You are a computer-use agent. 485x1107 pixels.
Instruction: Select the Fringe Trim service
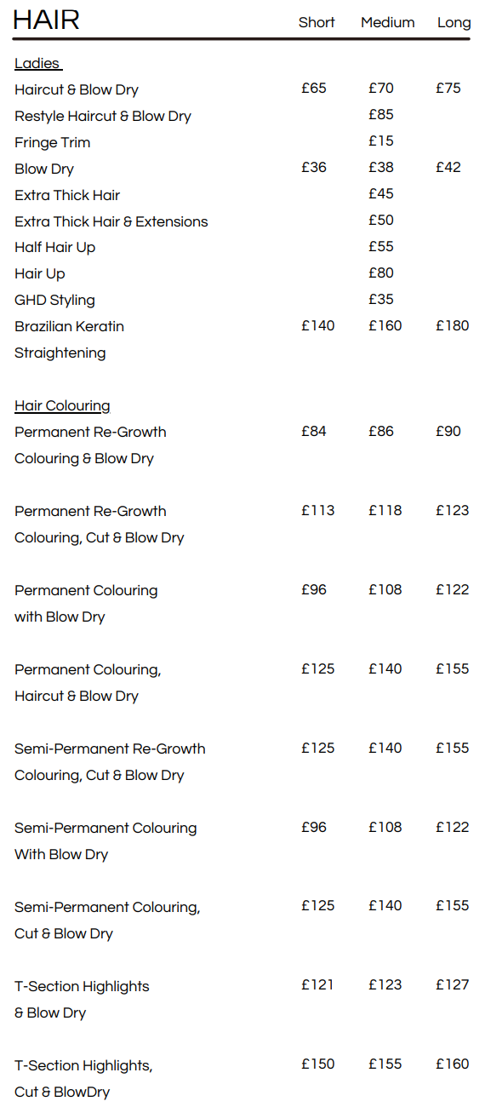[x=52, y=142]
